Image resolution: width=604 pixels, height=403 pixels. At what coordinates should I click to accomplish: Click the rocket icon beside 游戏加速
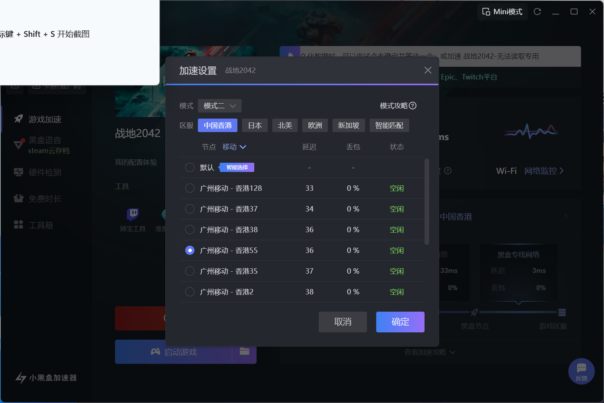click(x=18, y=119)
